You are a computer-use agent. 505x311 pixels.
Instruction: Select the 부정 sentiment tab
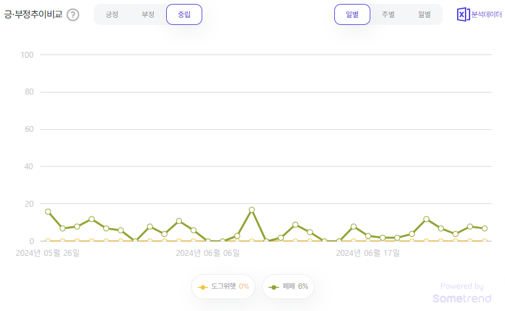148,14
